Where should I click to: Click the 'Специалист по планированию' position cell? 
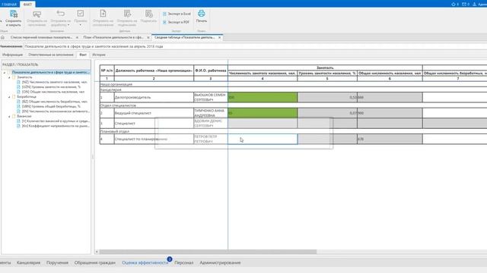pos(154,139)
